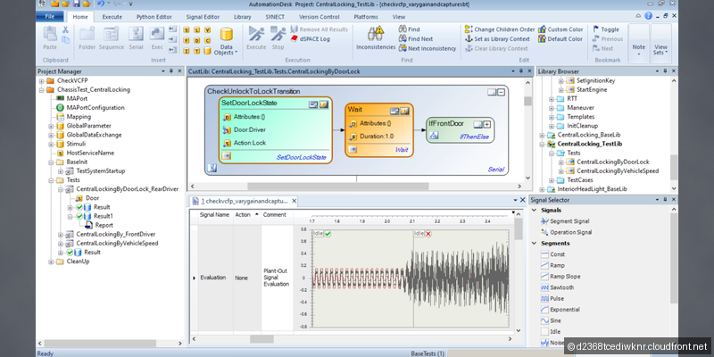714x357 pixels.
Task: Switch to the Signal Editor tab
Action: 203,17
